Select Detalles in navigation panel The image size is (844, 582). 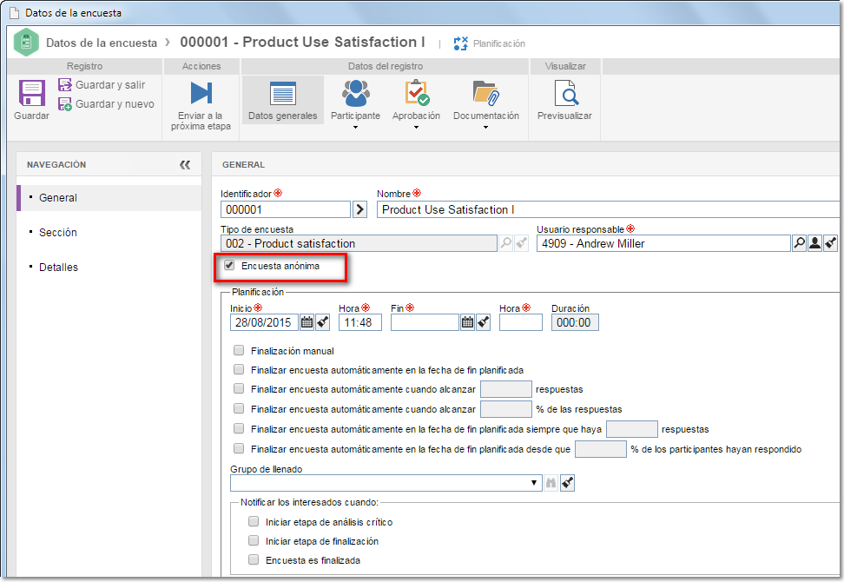coord(59,267)
